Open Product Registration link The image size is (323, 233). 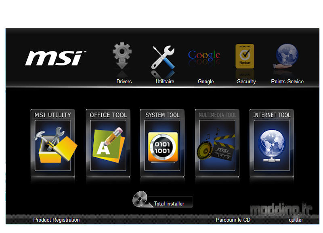57,220
